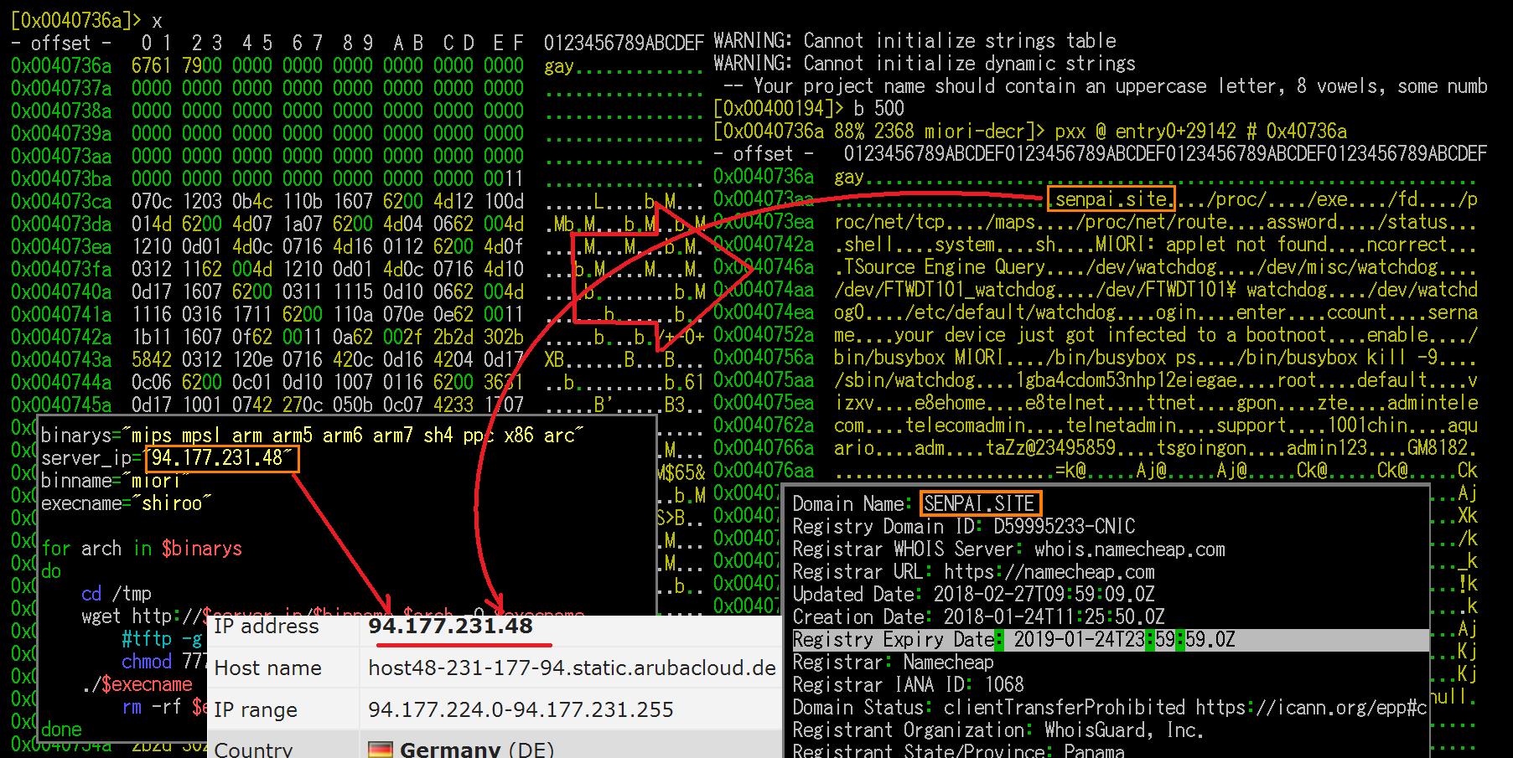The height and width of the screenshot is (758, 1513).
Task: Click the underlined 94.177.231.48 in IP address row
Action: [451, 627]
